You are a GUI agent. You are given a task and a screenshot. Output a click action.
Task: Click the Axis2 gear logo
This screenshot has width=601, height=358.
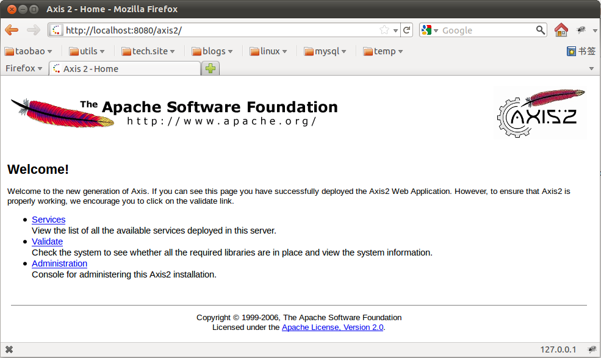[542, 113]
